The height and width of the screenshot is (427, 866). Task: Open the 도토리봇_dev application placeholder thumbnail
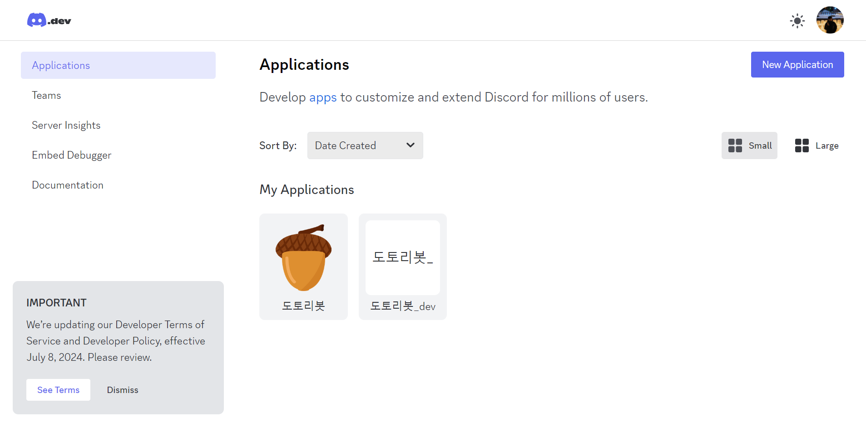click(402, 257)
